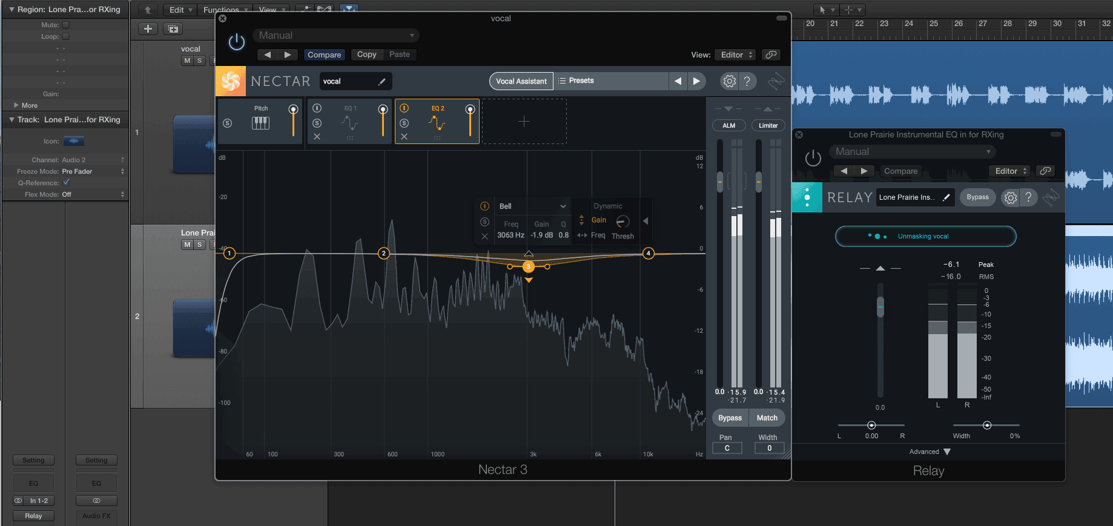Solo the EQ 1 module
Image resolution: width=1113 pixels, height=526 pixels.
tap(317, 123)
